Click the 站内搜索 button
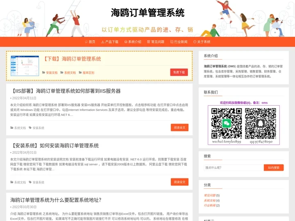The image size is (295, 221). [x=274, y=168]
